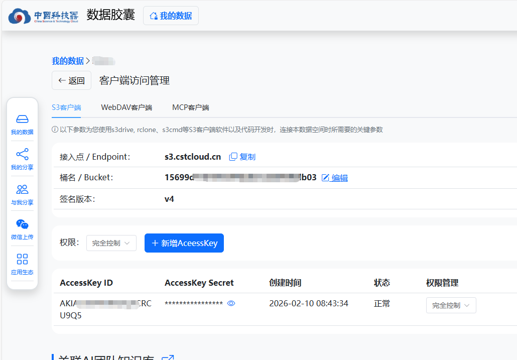517x360 pixels.
Task: Open My Data in the sidebar
Action: pos(22,124)
